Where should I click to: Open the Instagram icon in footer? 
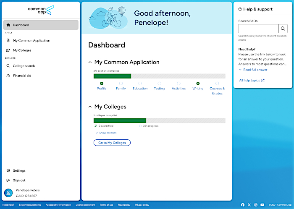(256, 205)
